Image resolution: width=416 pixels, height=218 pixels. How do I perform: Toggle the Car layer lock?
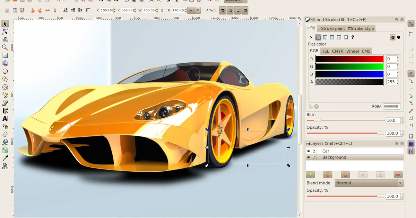click(x=314, y=151)
